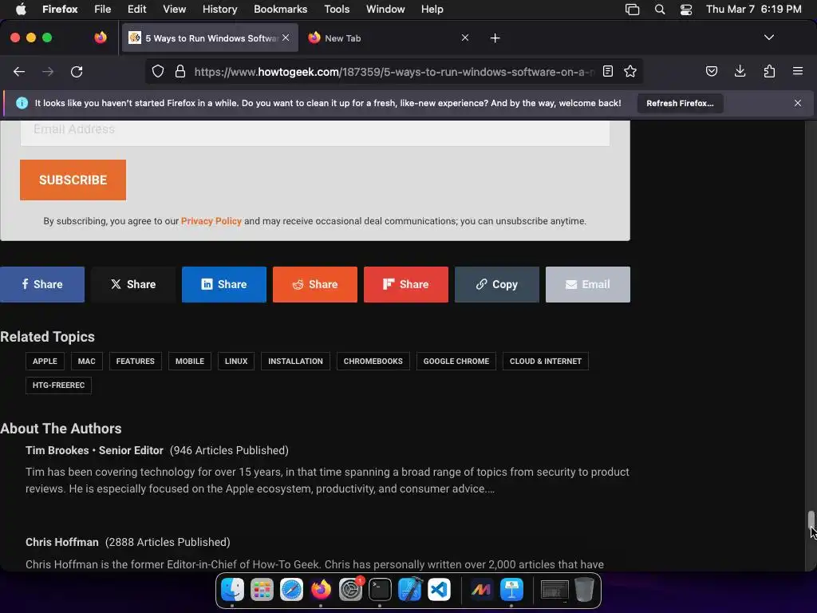
Task: Open System Settings from the Dock
Action: point(351,590)
